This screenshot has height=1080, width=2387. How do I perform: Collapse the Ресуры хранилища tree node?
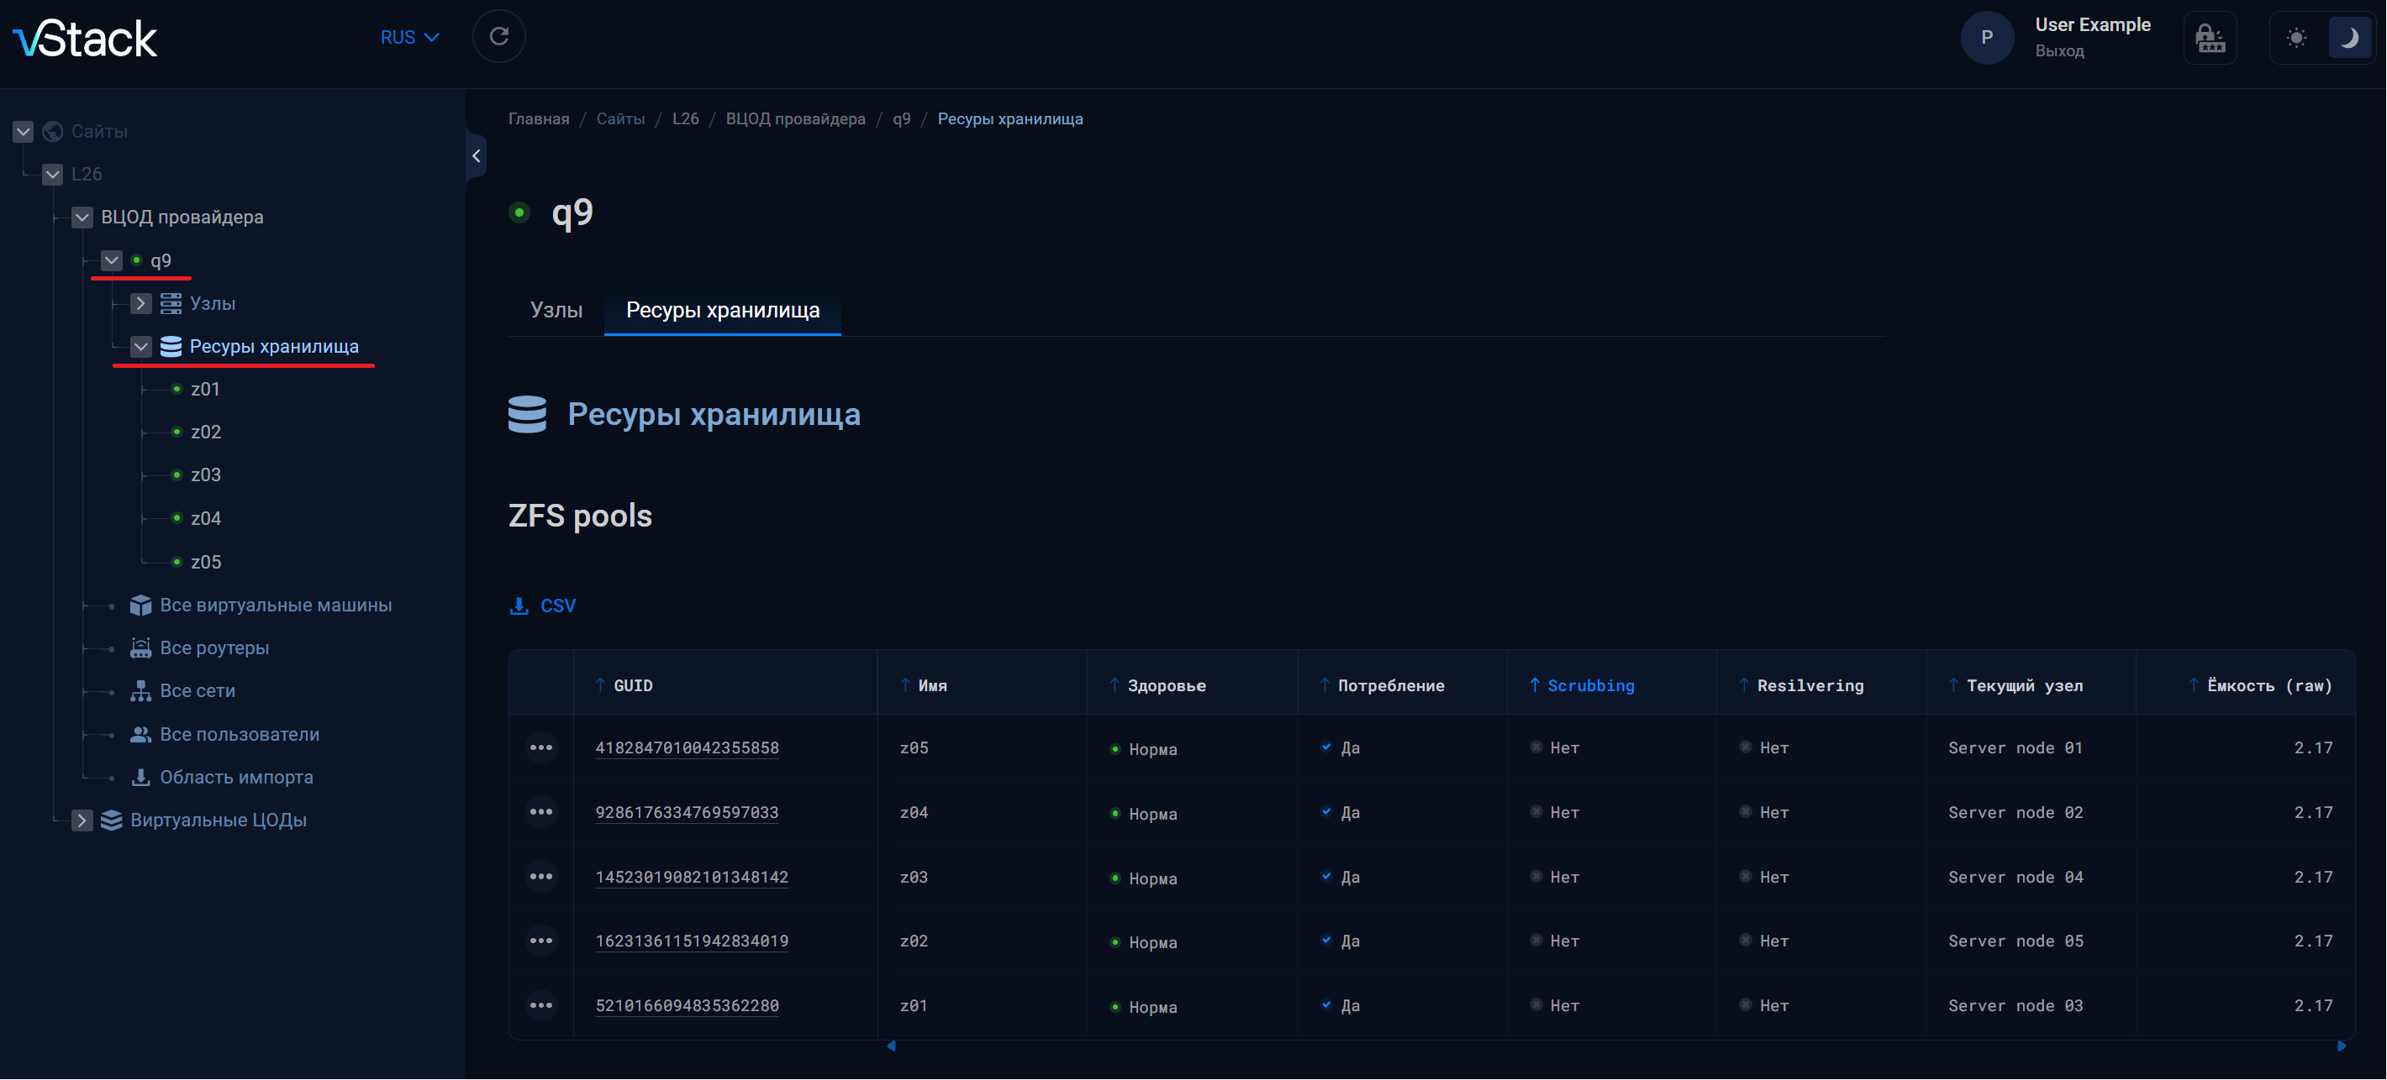coord(141,346)
